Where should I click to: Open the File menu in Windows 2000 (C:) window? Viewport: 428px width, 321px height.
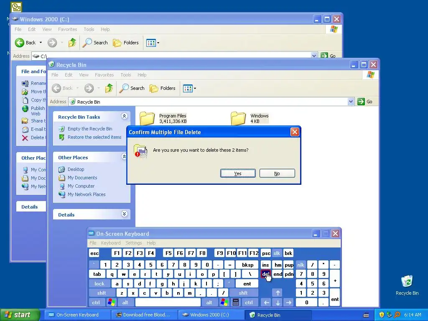pyautogui.click(x=18, y=29)
